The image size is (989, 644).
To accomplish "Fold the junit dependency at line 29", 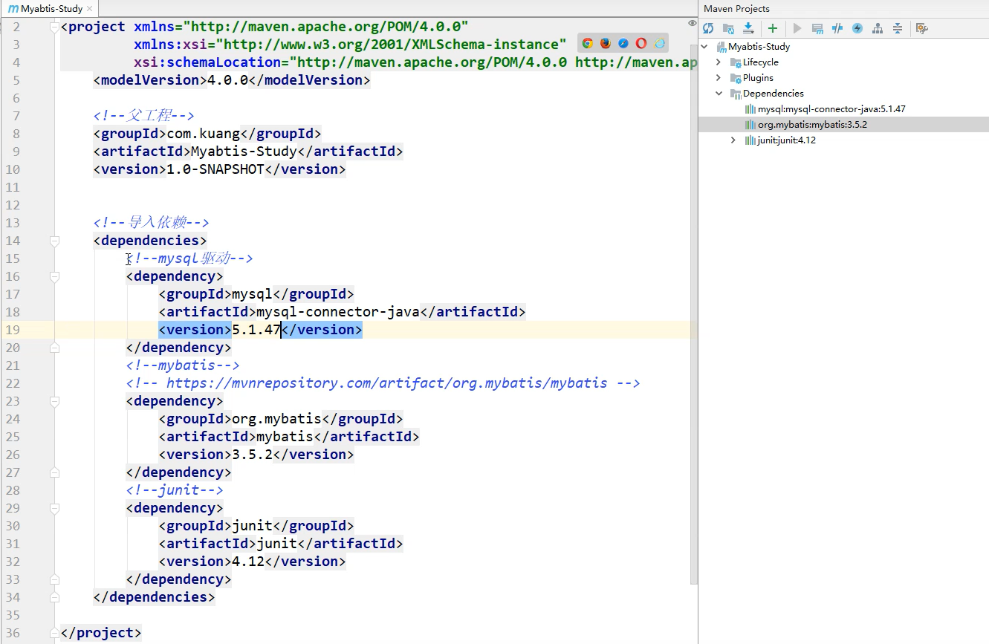I will [54, 508].
